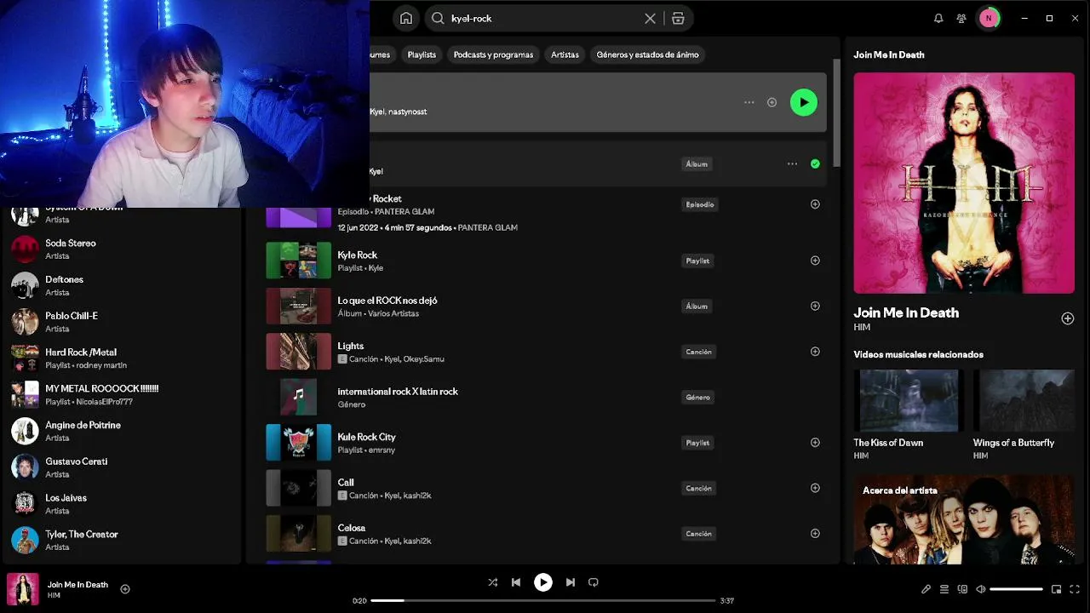1090x613 pixels.
Task: Skip to the next track
Action: coord(571,582)
